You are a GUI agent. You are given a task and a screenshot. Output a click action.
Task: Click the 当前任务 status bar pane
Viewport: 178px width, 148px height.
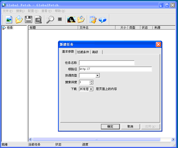41,145
